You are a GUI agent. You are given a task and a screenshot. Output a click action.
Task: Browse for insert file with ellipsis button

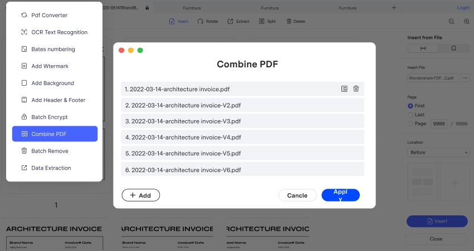[x=464, y=78]
